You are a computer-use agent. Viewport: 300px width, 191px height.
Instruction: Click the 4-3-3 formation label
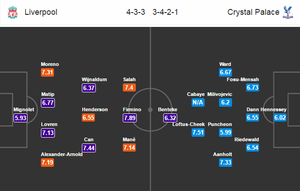[136, 12]
